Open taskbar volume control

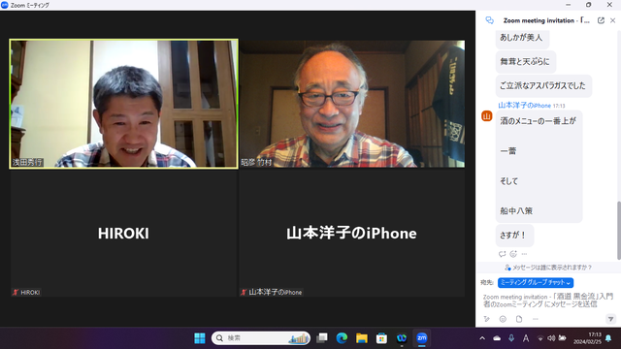(551, 338)
